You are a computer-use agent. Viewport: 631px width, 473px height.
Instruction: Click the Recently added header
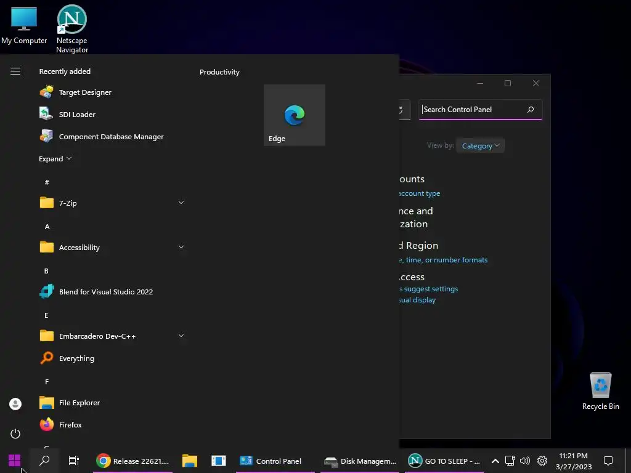coord(65,71)
